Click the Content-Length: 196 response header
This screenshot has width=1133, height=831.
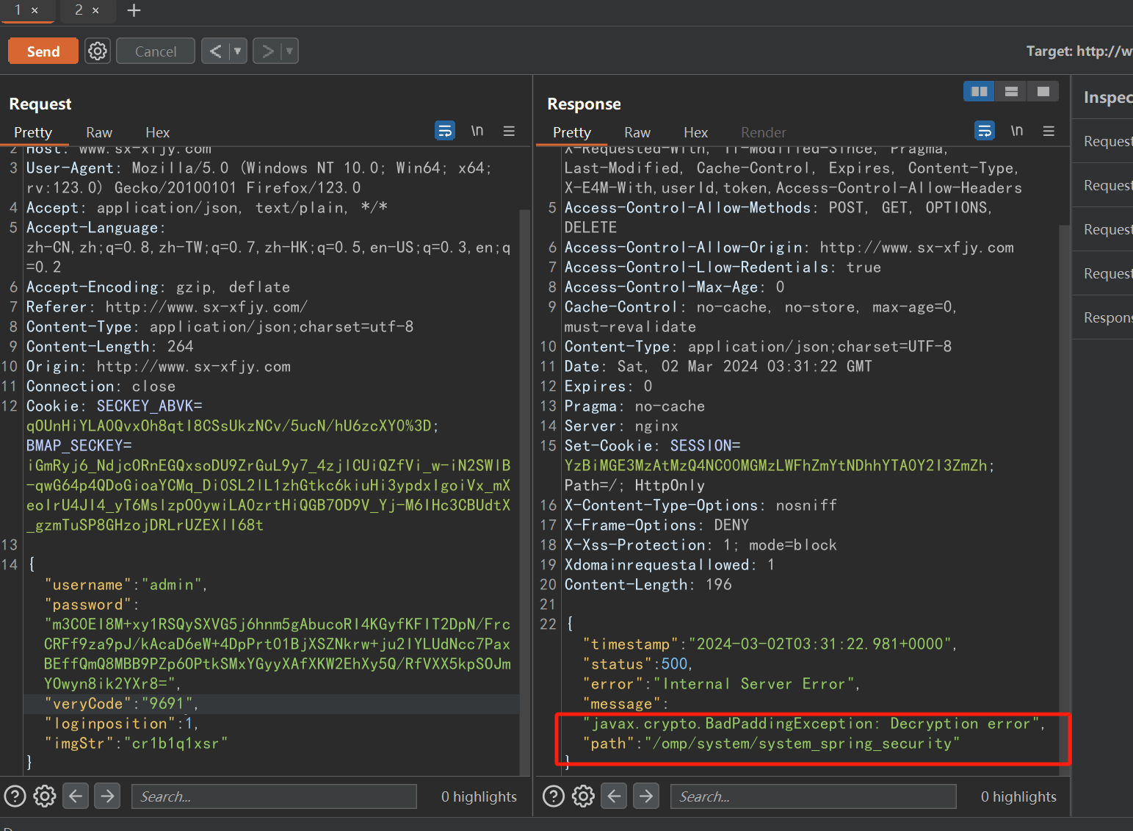(x=648, y=585)
